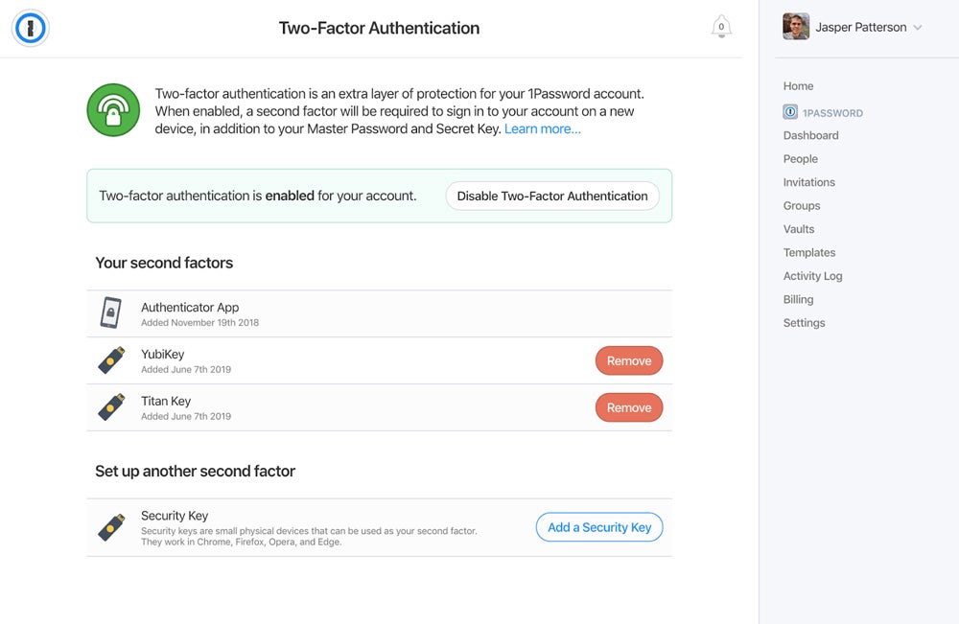Go to Dashboard in the sidebar

pyautogui.click(x=810, y=135)
